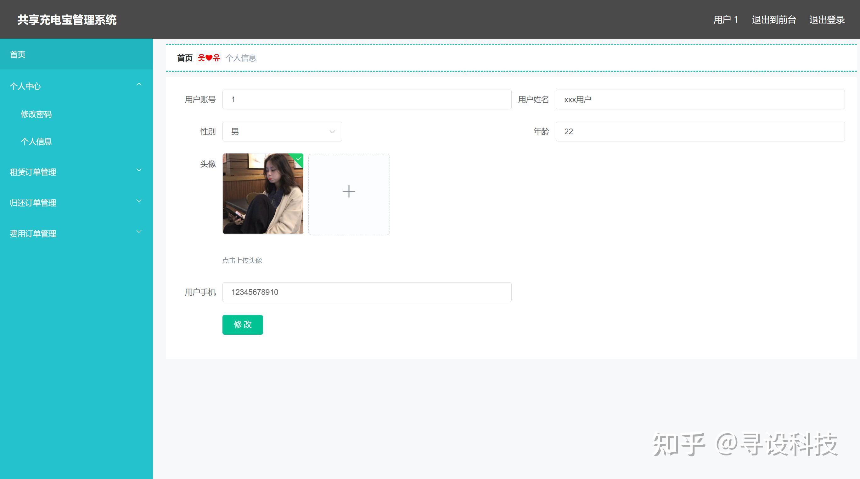Click the plus icon to upload new avatar

point(349,191)
